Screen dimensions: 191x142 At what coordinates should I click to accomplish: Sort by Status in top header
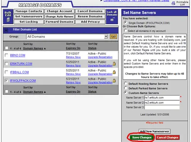point(92,48)
